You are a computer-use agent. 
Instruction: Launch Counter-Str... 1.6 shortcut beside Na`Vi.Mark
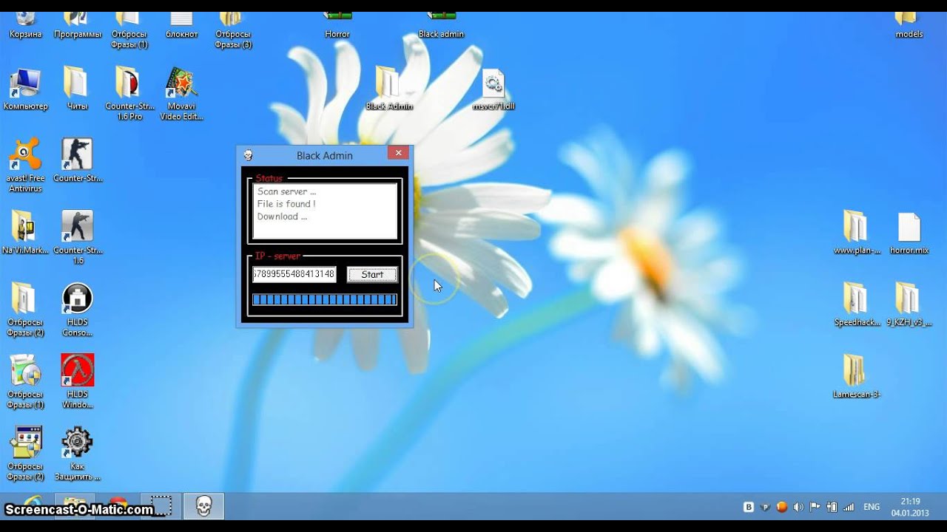(78, 237)
